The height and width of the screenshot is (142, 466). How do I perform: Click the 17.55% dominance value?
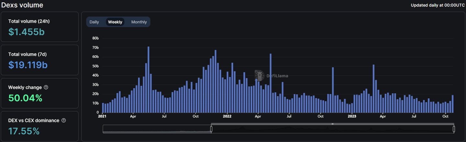pos(24,131)
